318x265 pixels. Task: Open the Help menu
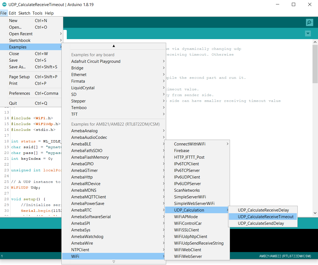[49, 13]
